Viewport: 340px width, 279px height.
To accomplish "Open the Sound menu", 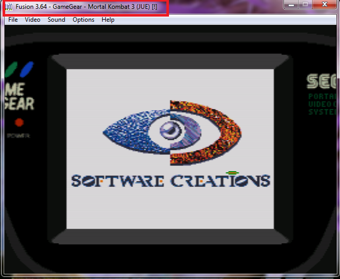I will click(56, 20).
